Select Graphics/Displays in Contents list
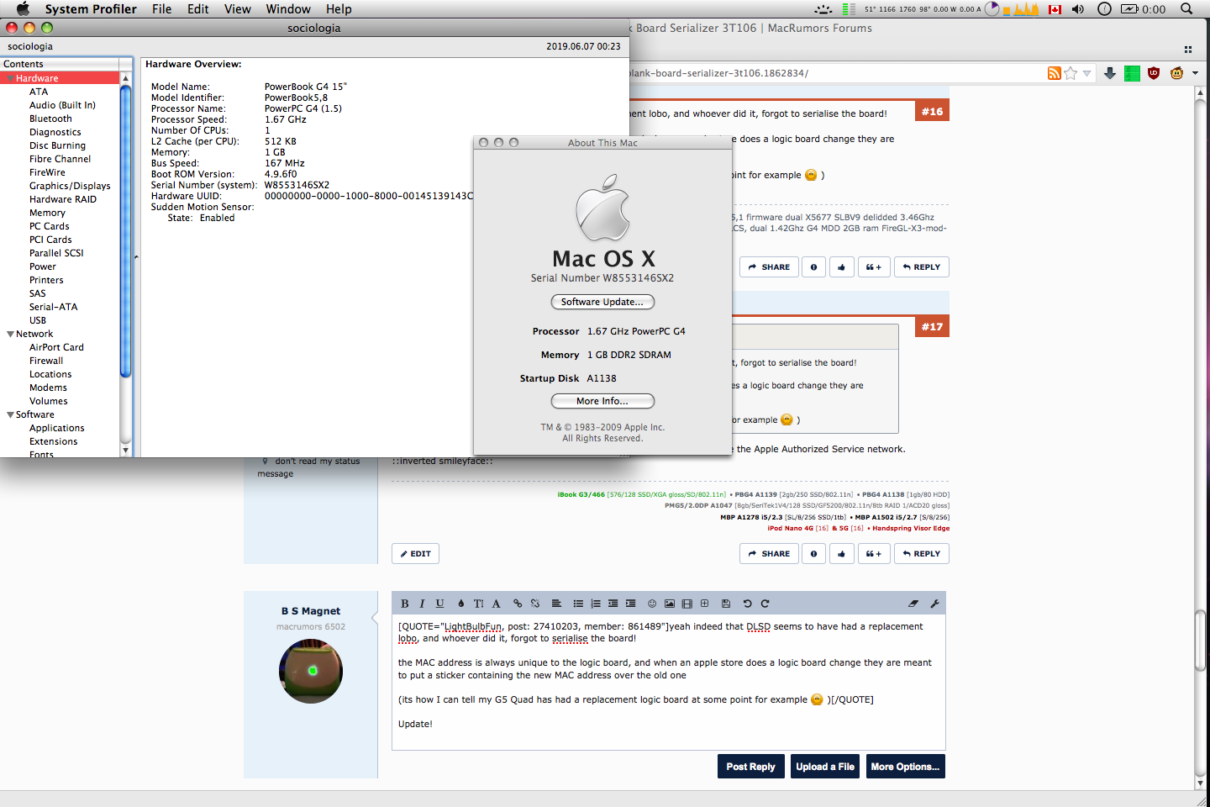This screenshot has height=807, width=1210. 70,186
